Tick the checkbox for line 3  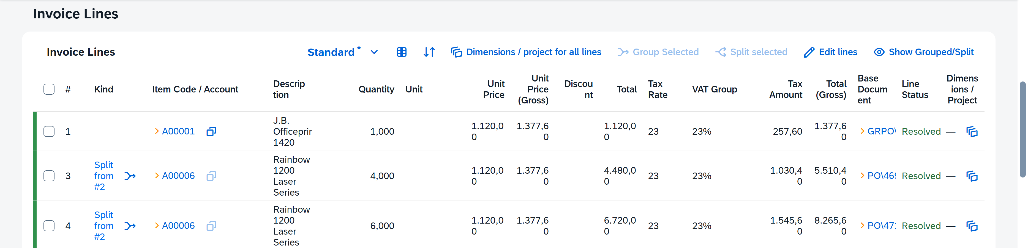coord(49,176)
